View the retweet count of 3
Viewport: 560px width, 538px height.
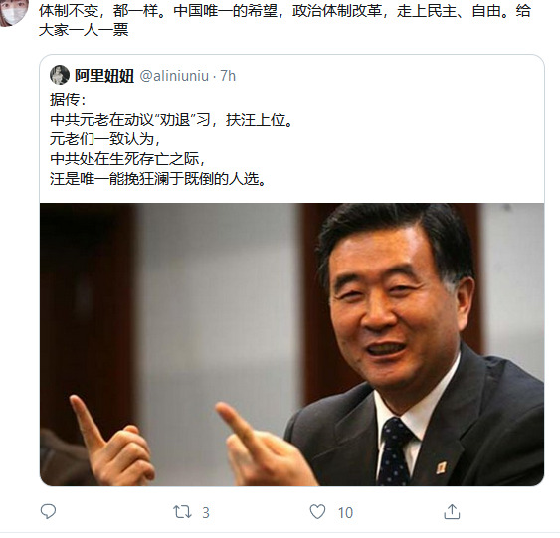click(x=206, y=513)
